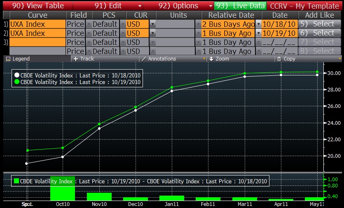Select the 2 Bus Days Ago field
This screenshot has width=344, height=208.
pyautogui.click(x=228, y=24)
